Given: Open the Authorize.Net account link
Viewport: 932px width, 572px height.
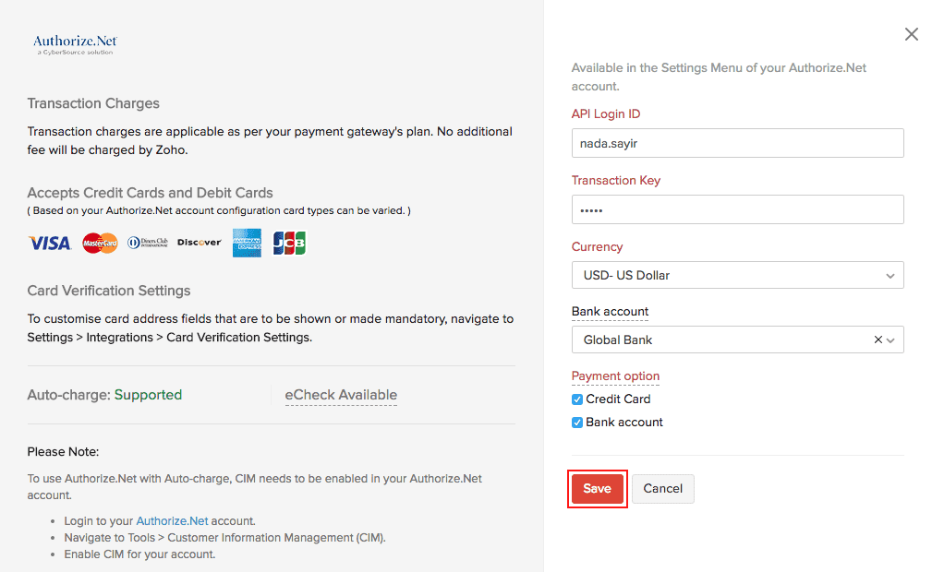Looking at the screenshot, I should pyautogui.click(x=172, y=520).
